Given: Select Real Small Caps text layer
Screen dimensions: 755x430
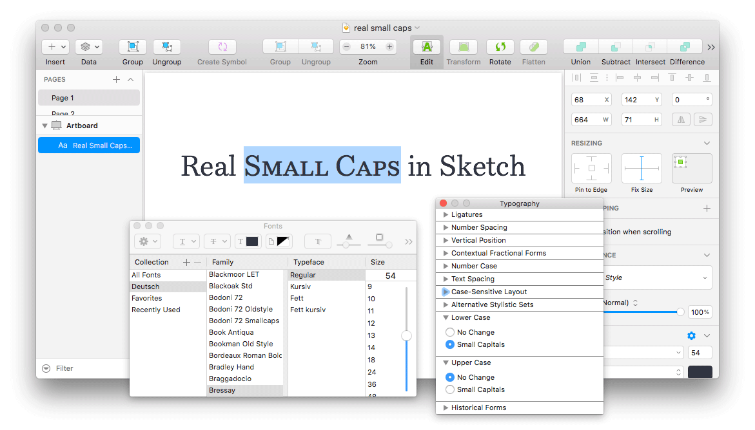Looking at the screenshot, I should pos(89,145).
